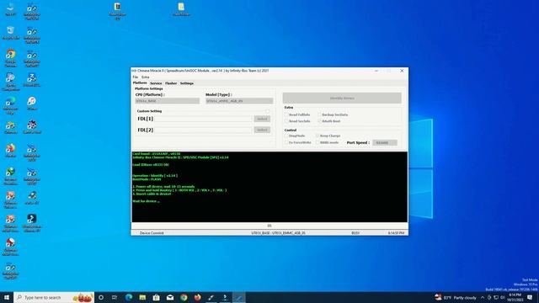Open Google Chrome desktop shortcut
539x303 pixels.
(10, 57)
